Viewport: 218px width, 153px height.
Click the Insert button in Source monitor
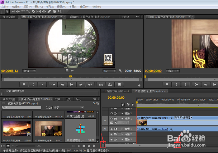coord(101,84)
